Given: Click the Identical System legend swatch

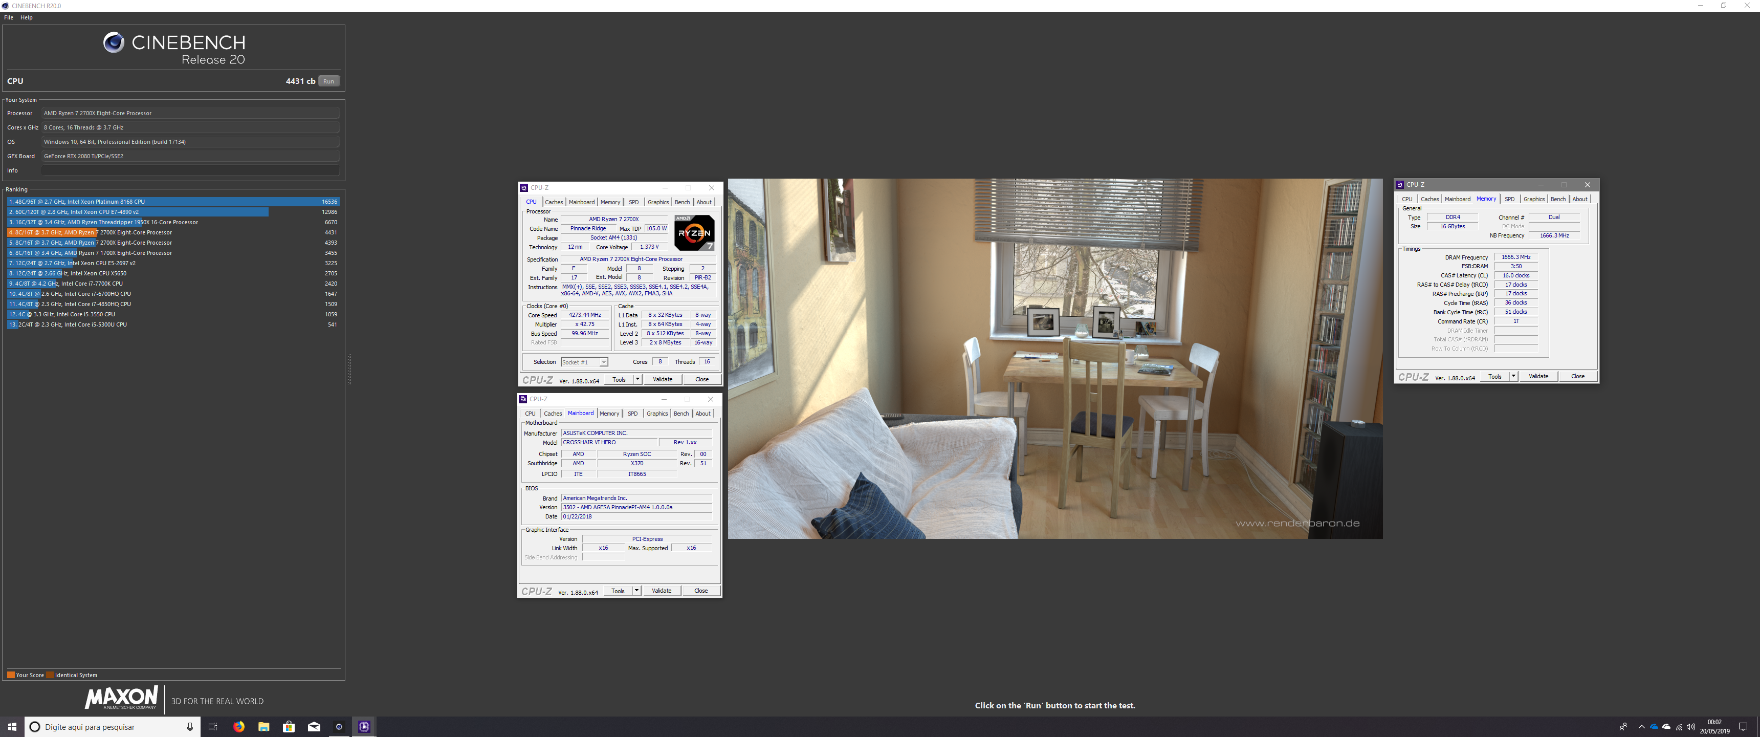Looking at the screenshot, I should pos(50,675).
